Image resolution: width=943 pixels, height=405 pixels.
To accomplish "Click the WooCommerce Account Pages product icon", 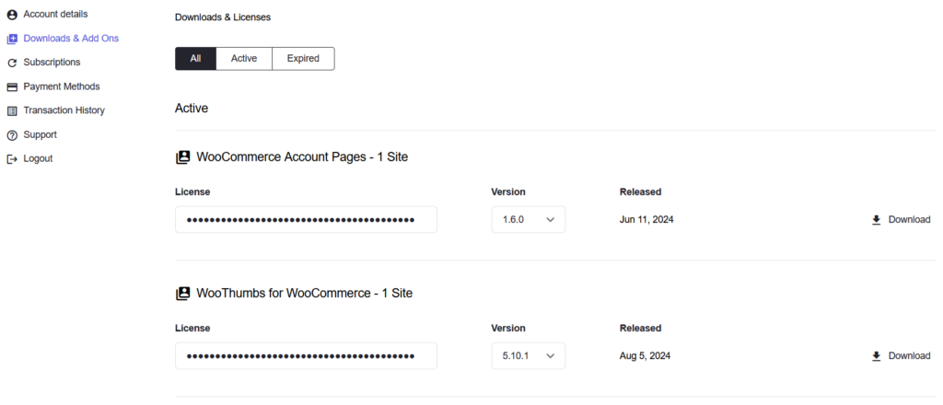I will (183, 157).
